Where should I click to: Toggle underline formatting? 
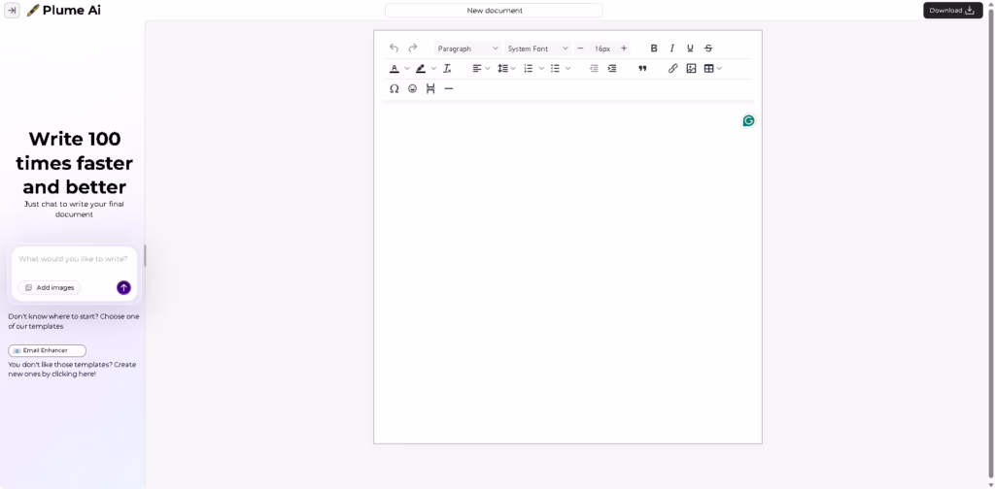tap(690, 49)
